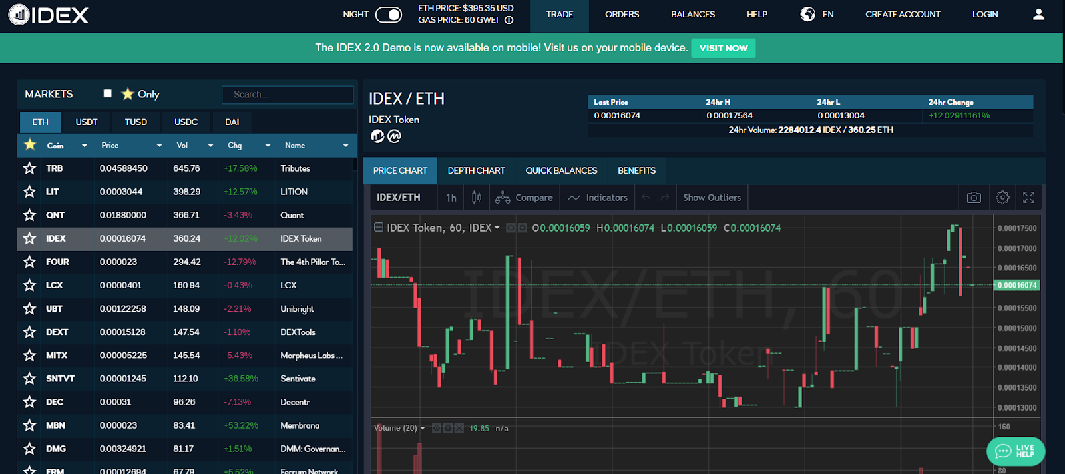Open the candlestick chart style icon
The height and width of the screenshot is (474, 1065).
tap(477, 198)
